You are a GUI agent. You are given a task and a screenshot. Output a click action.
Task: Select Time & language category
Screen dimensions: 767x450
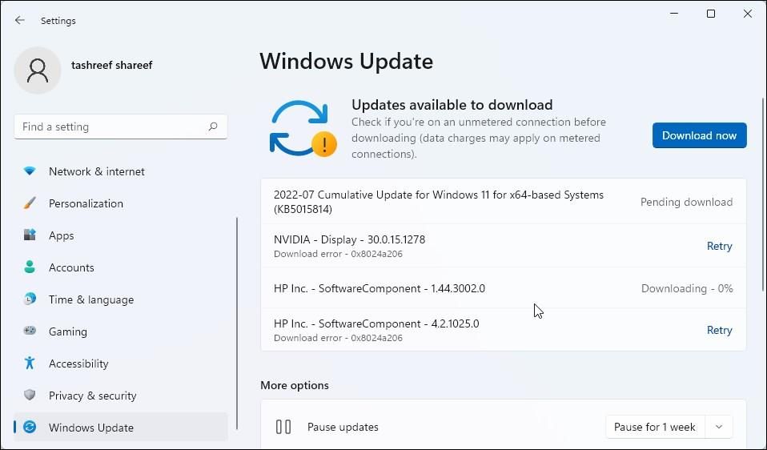pyautogui.click(x=120, y=299)
